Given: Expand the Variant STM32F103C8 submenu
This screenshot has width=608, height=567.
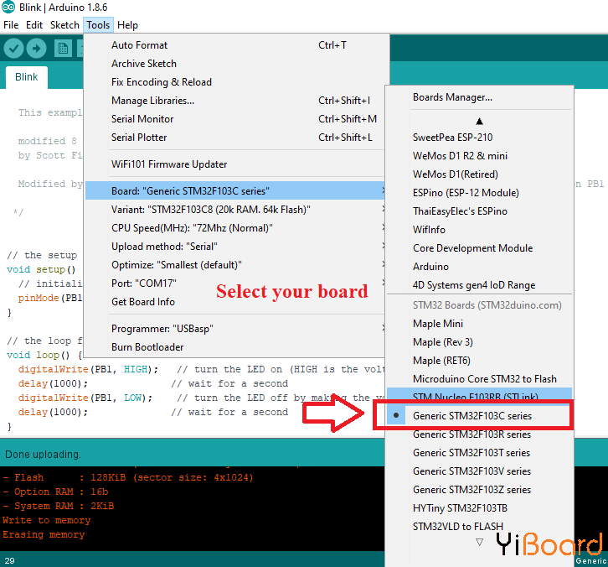Looking at the screenshot, I should 211,210.
